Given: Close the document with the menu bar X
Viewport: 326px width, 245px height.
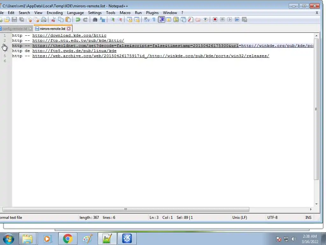Looking at the screenshot, I should [x=317, y=13].
